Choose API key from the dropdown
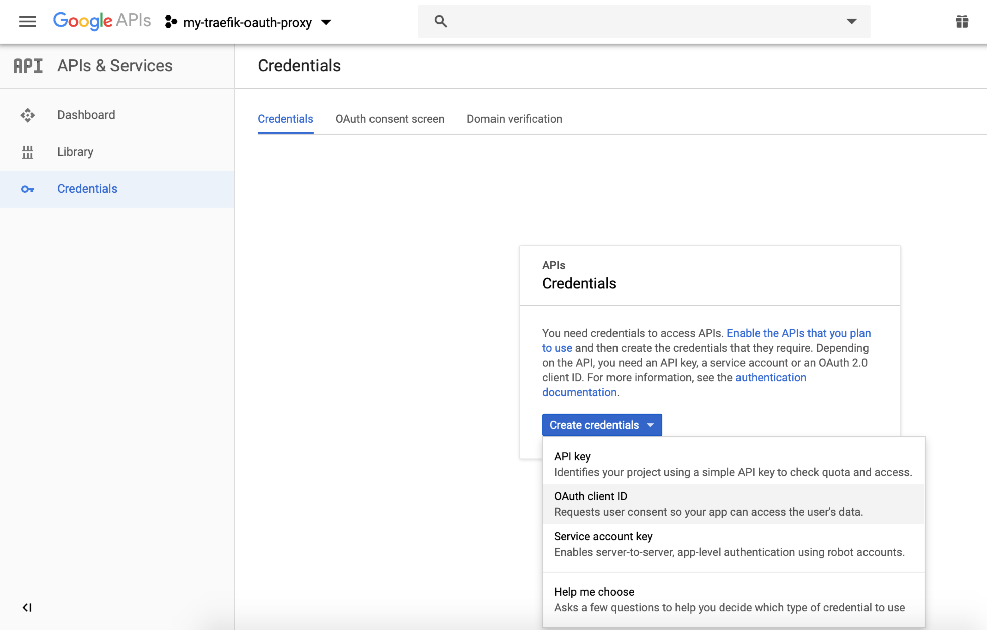Screen dimensions: 987x630 pos(733,464)
